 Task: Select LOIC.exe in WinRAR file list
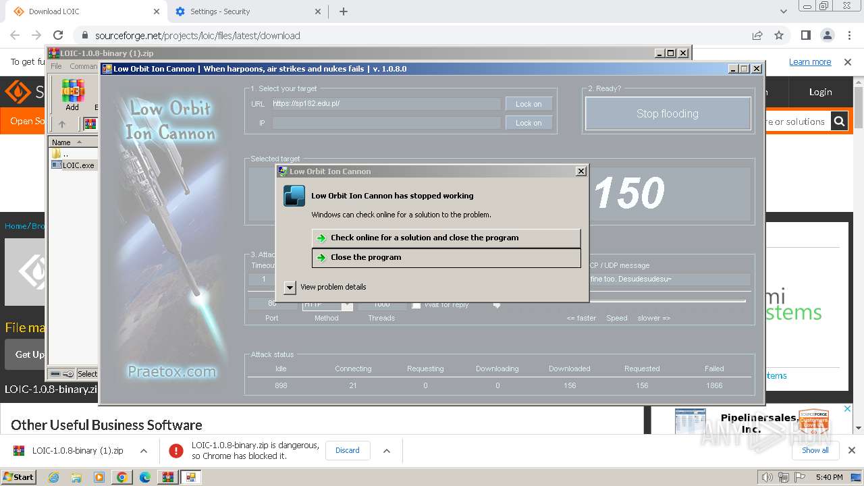74,165
